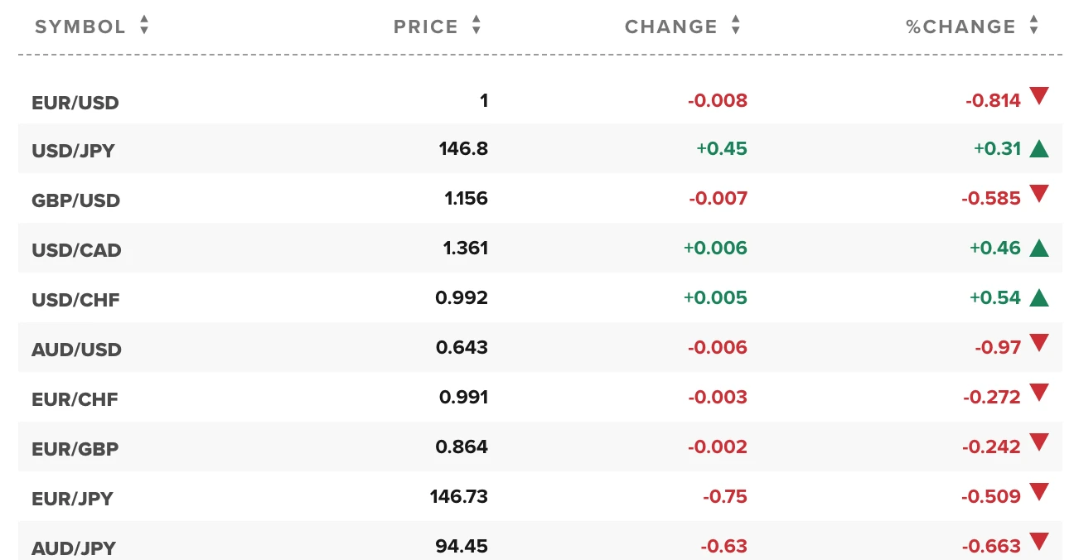Click the EUR/GBP pair name
This screenshot has width=1074, height=560.
75,450
